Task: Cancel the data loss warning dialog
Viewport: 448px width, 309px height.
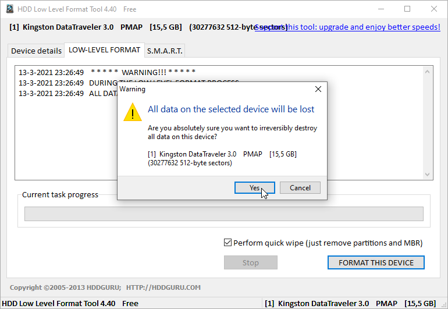Action: (x=300, y=187)
